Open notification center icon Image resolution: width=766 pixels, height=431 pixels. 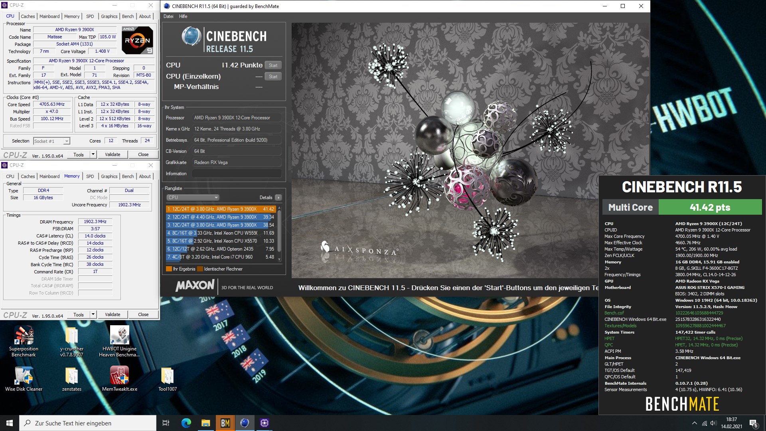(x=754, y=423)
